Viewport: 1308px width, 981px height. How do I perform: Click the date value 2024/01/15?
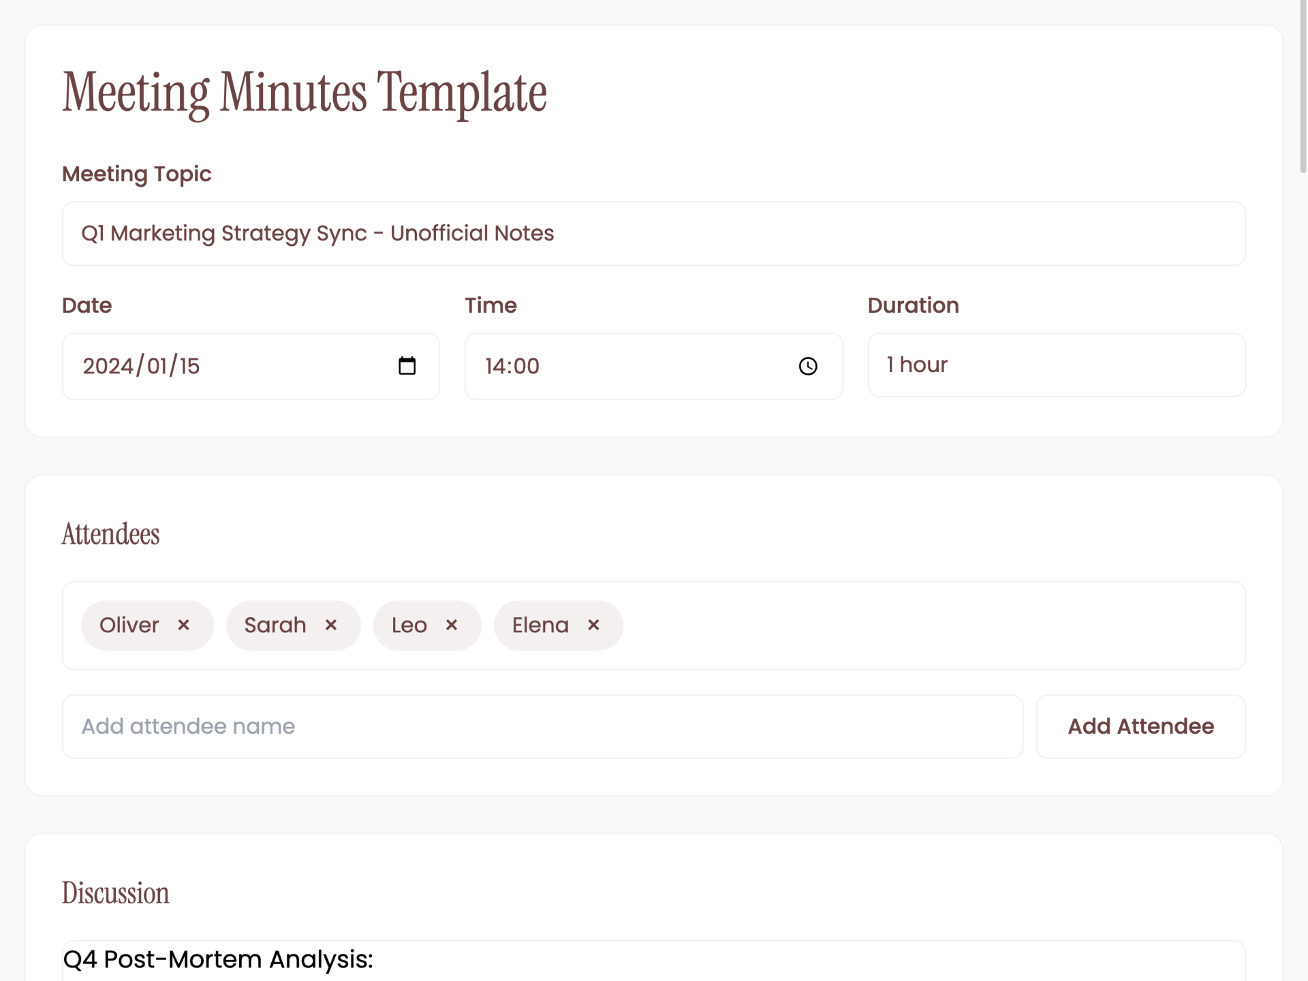click(x=142, y=366)
